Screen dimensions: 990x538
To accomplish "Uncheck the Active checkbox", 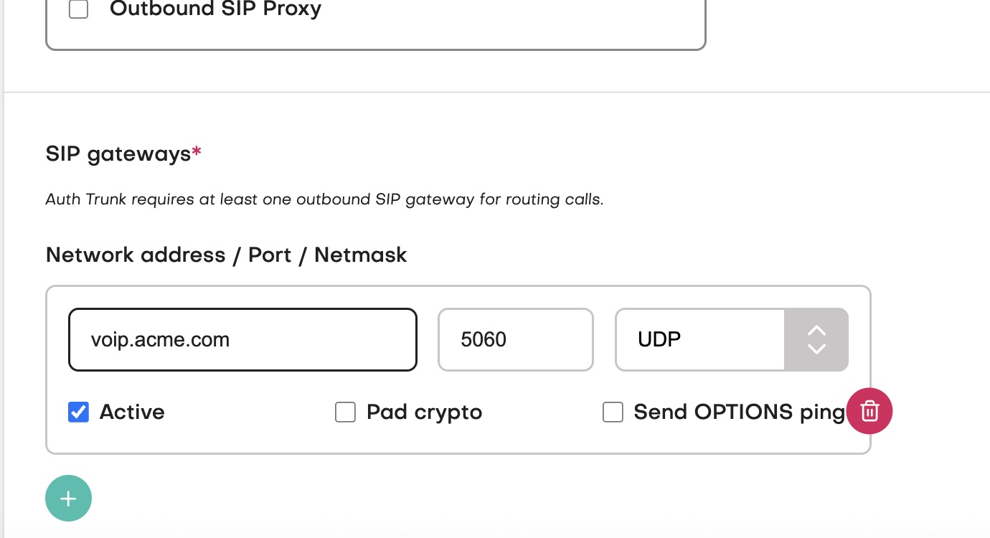I will (x=78, y=412).
